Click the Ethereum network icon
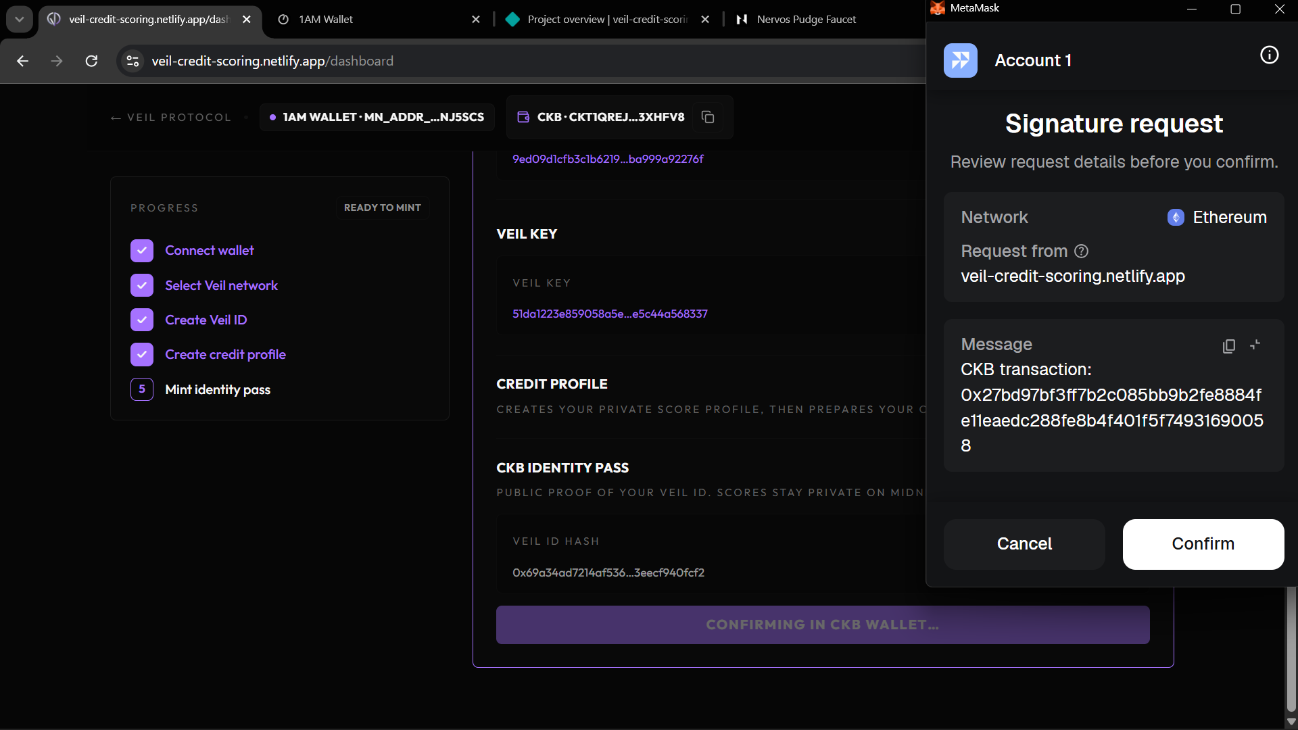This screenshot has height=730, width=1298. pos(1176,218)
